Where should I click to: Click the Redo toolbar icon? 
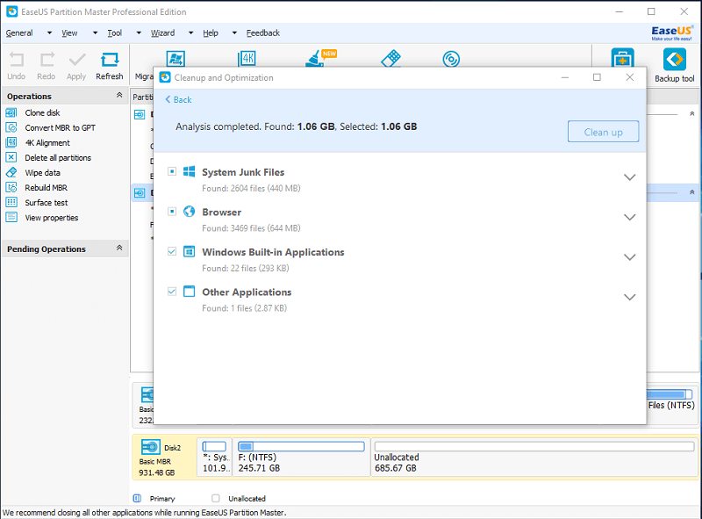tap(47, 60)
